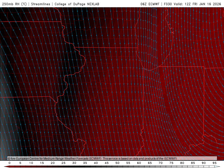Viewport: 224px width, 168px height.
Task: Click the "75" tick label on the color scale
Action: tap(171, 163)
